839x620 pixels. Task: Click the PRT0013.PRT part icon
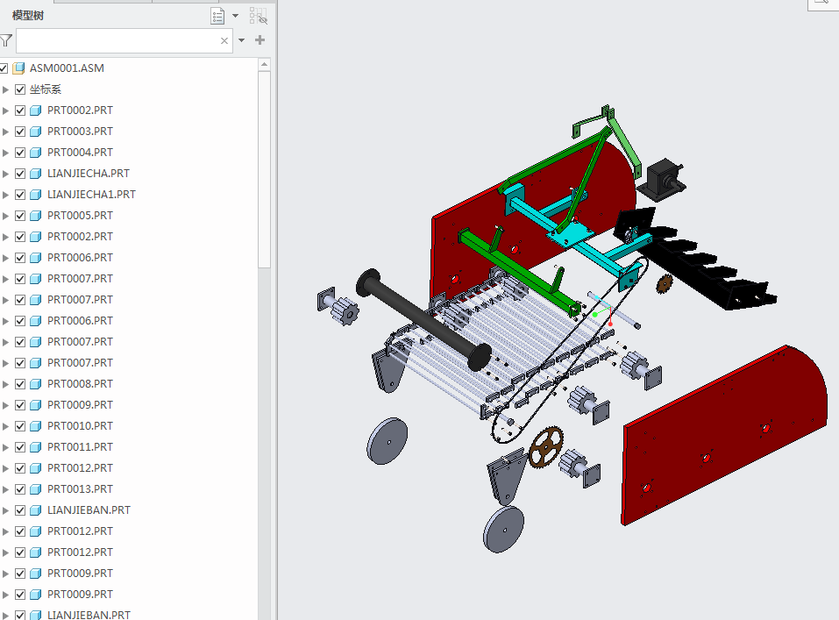36,489
